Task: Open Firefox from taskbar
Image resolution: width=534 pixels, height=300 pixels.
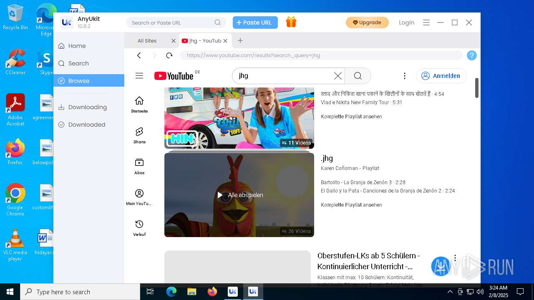Action: [212, 292]
